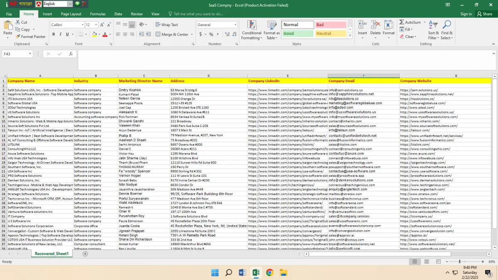This screenshot has width=498, height=280.
Task: Click the Orientation angled text icon
Action: click(142, 24)
